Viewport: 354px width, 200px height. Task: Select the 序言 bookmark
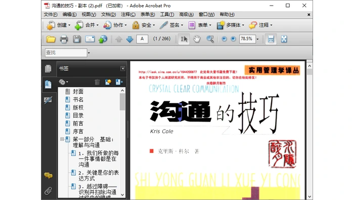coord(78,131)
